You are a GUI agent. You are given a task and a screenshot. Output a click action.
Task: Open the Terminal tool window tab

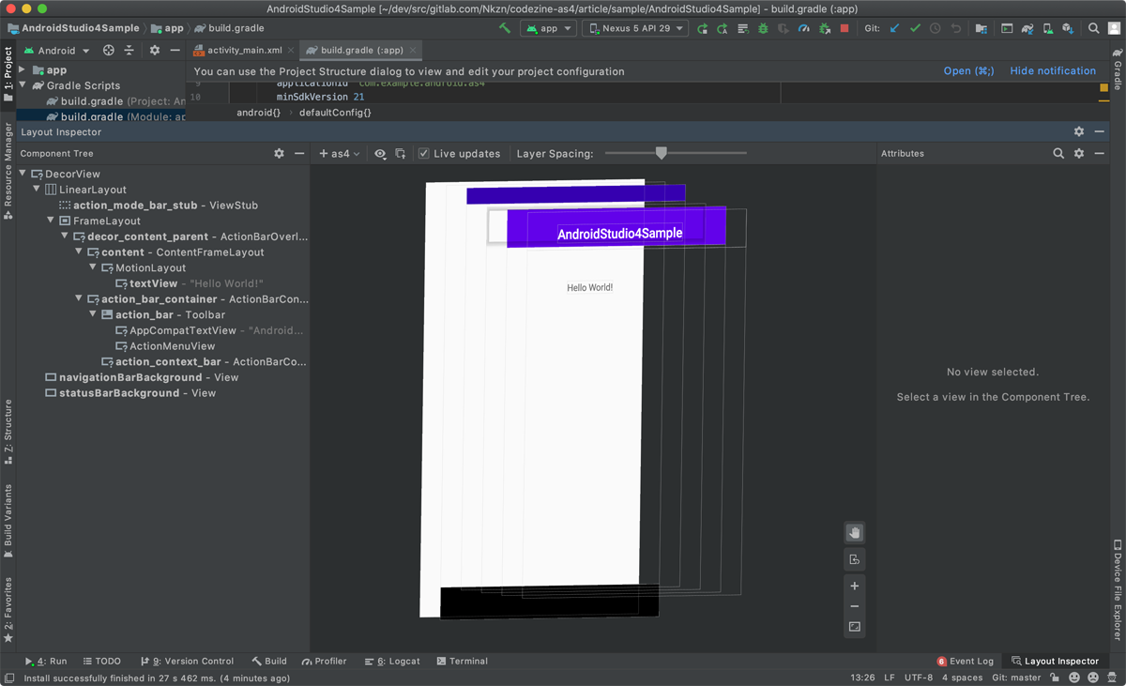462,661
